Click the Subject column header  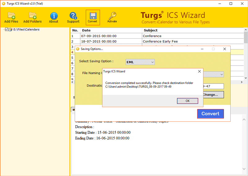point(193,30)
